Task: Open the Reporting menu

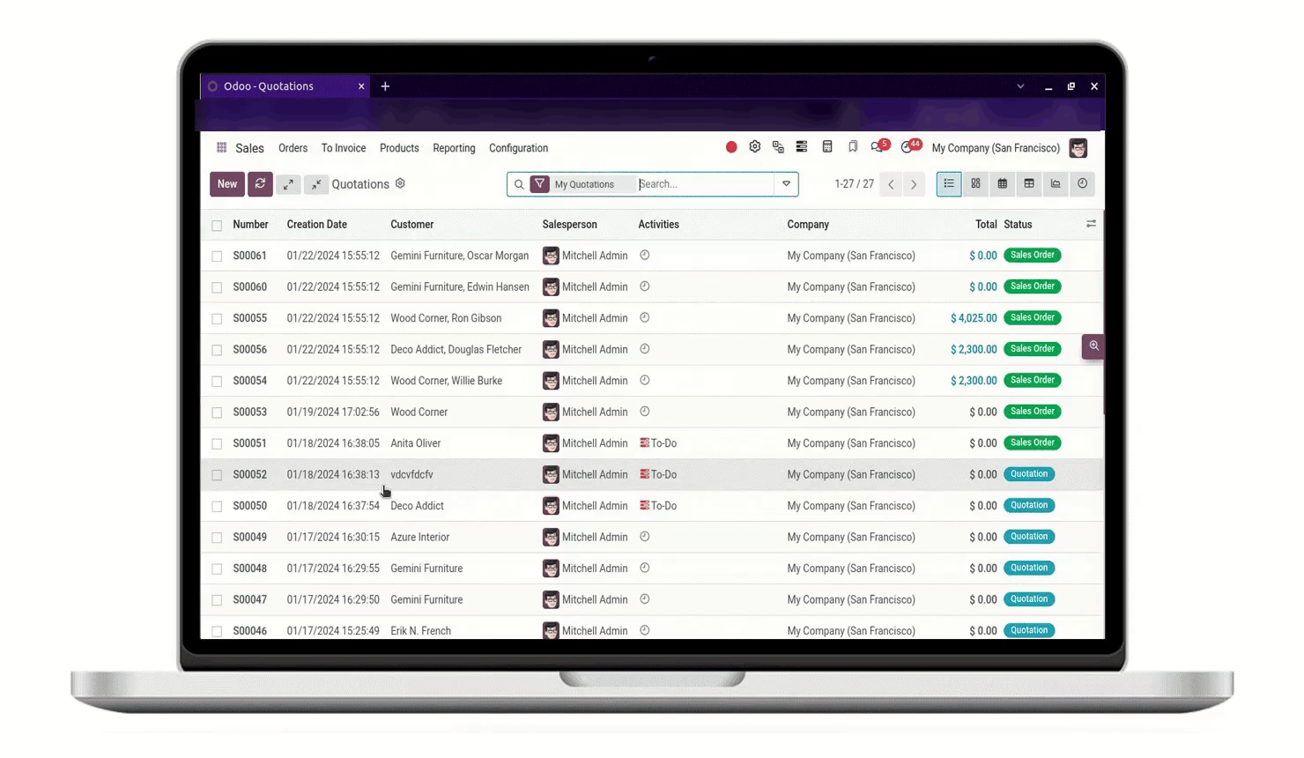Action: (454, 148)
